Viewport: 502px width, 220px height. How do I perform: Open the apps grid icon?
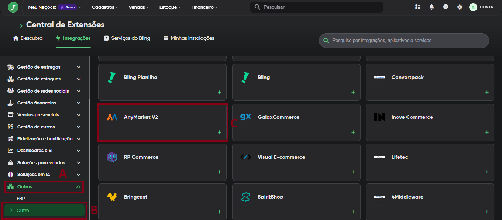tap(418, 7)
